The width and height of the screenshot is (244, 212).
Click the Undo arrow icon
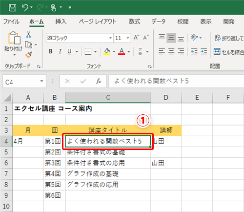point(25,7)
